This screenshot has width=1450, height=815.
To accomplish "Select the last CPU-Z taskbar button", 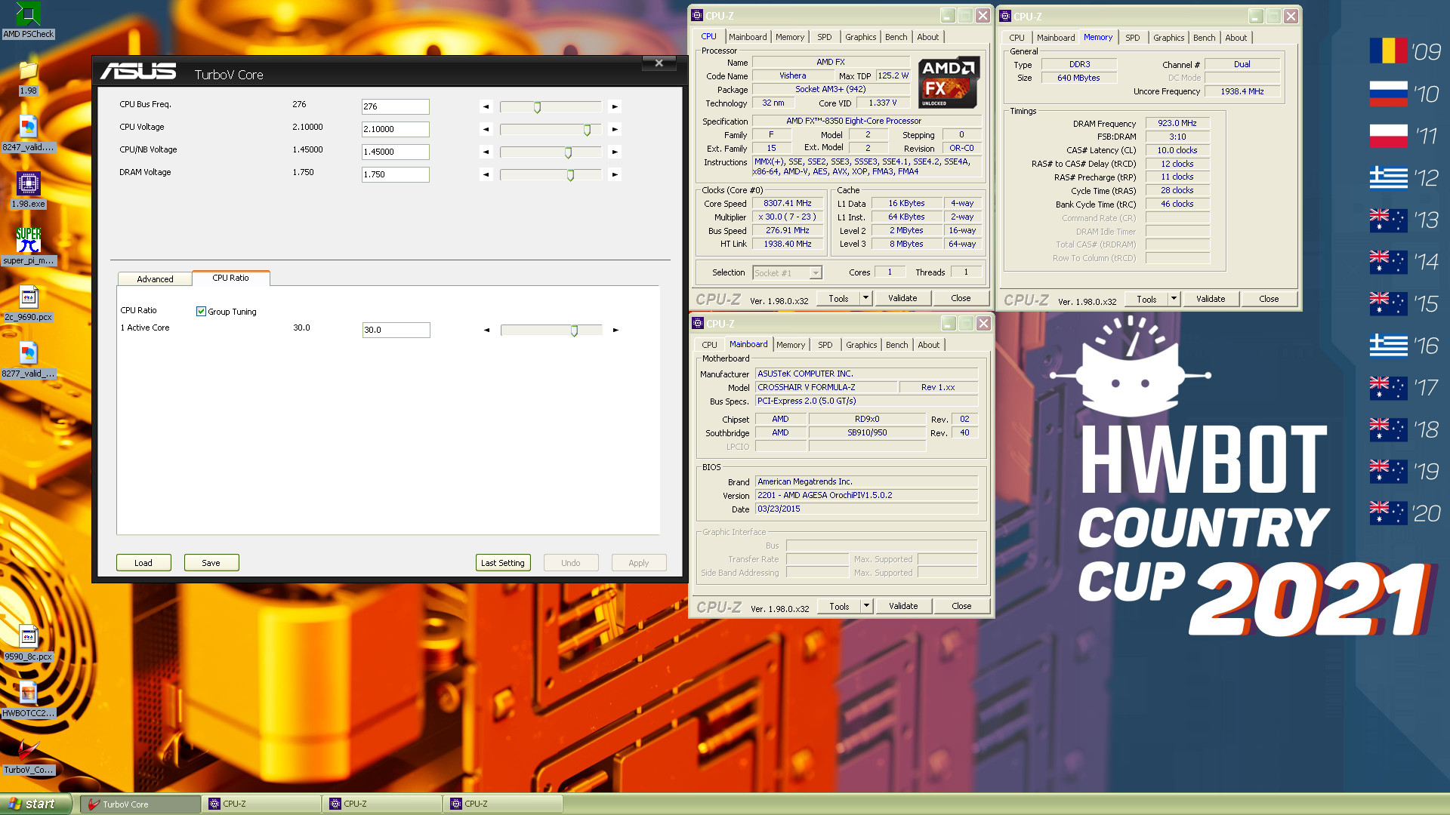I will pos(504,804).
